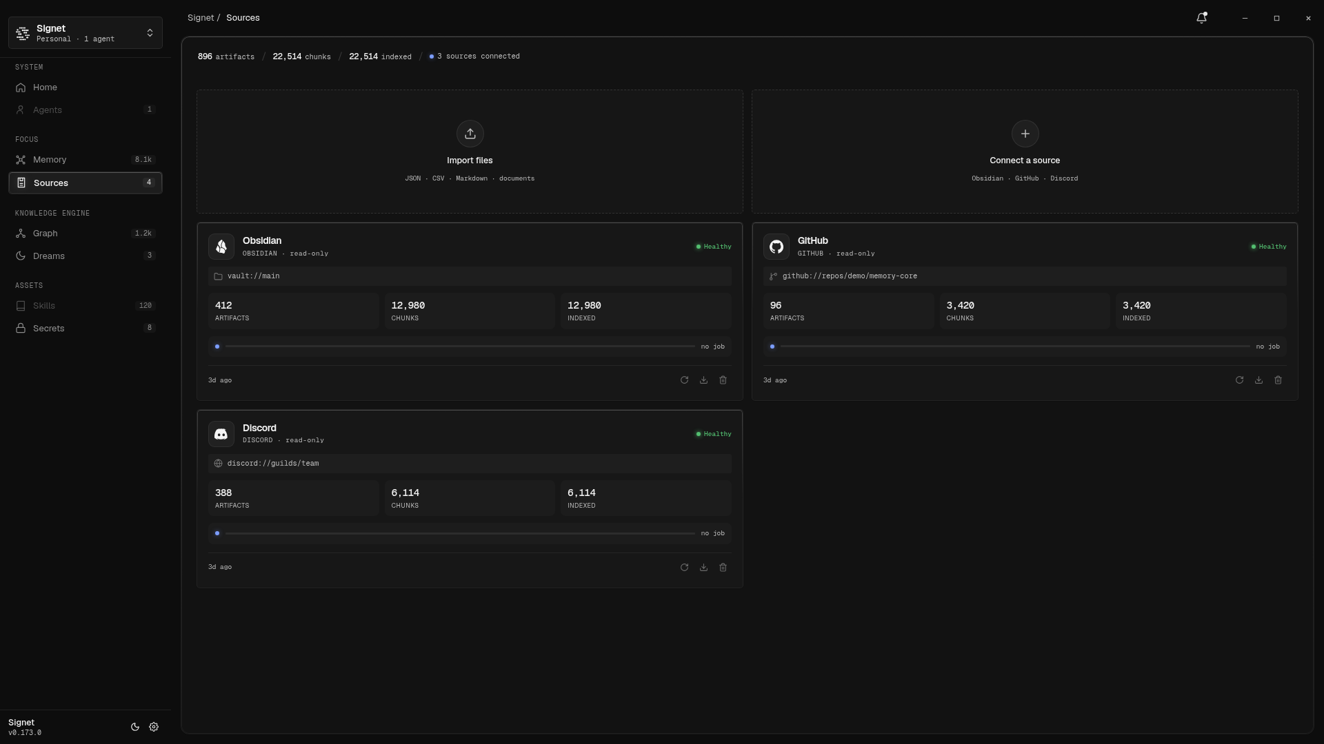
Task: Download the Discord source data
Action: click(703, 568)
